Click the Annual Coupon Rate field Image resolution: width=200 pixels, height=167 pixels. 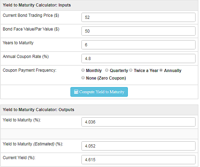point(138,59)
